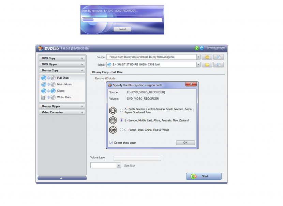This screenshot has width=283, height=206.
Task: Expand the Blu-ray Ripper section
Action: point(62,106)
